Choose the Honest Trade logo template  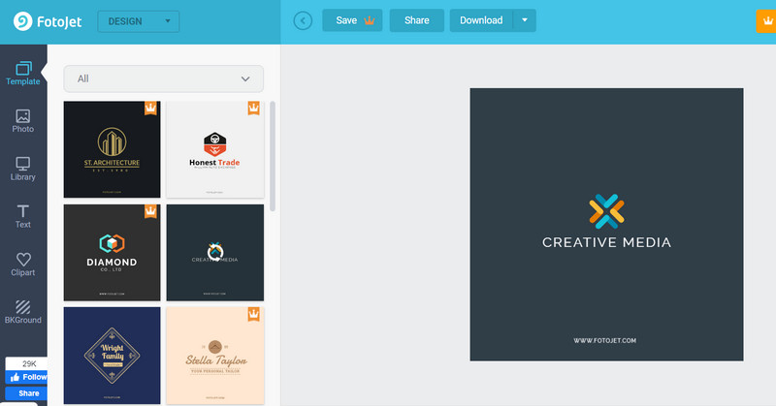[x=214, y=149]
